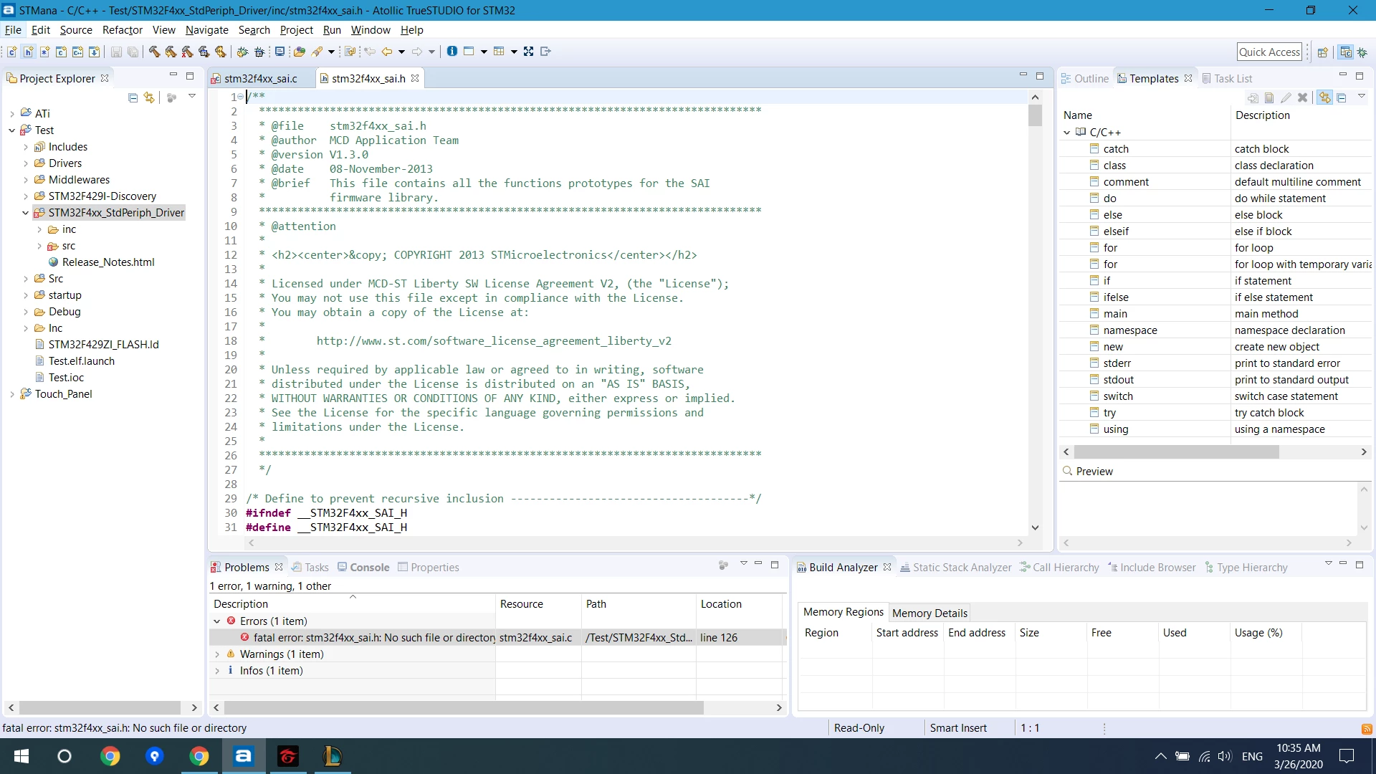Collapse the STM32F4xx_StdPeriph_Driver folder
This screenshot has height=774, width=1376.
26,213
